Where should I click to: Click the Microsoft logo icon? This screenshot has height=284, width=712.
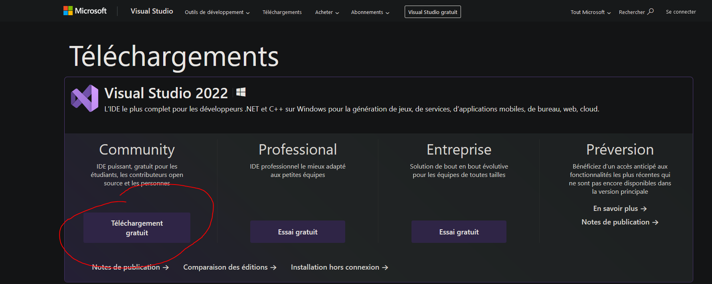(68, 11)
